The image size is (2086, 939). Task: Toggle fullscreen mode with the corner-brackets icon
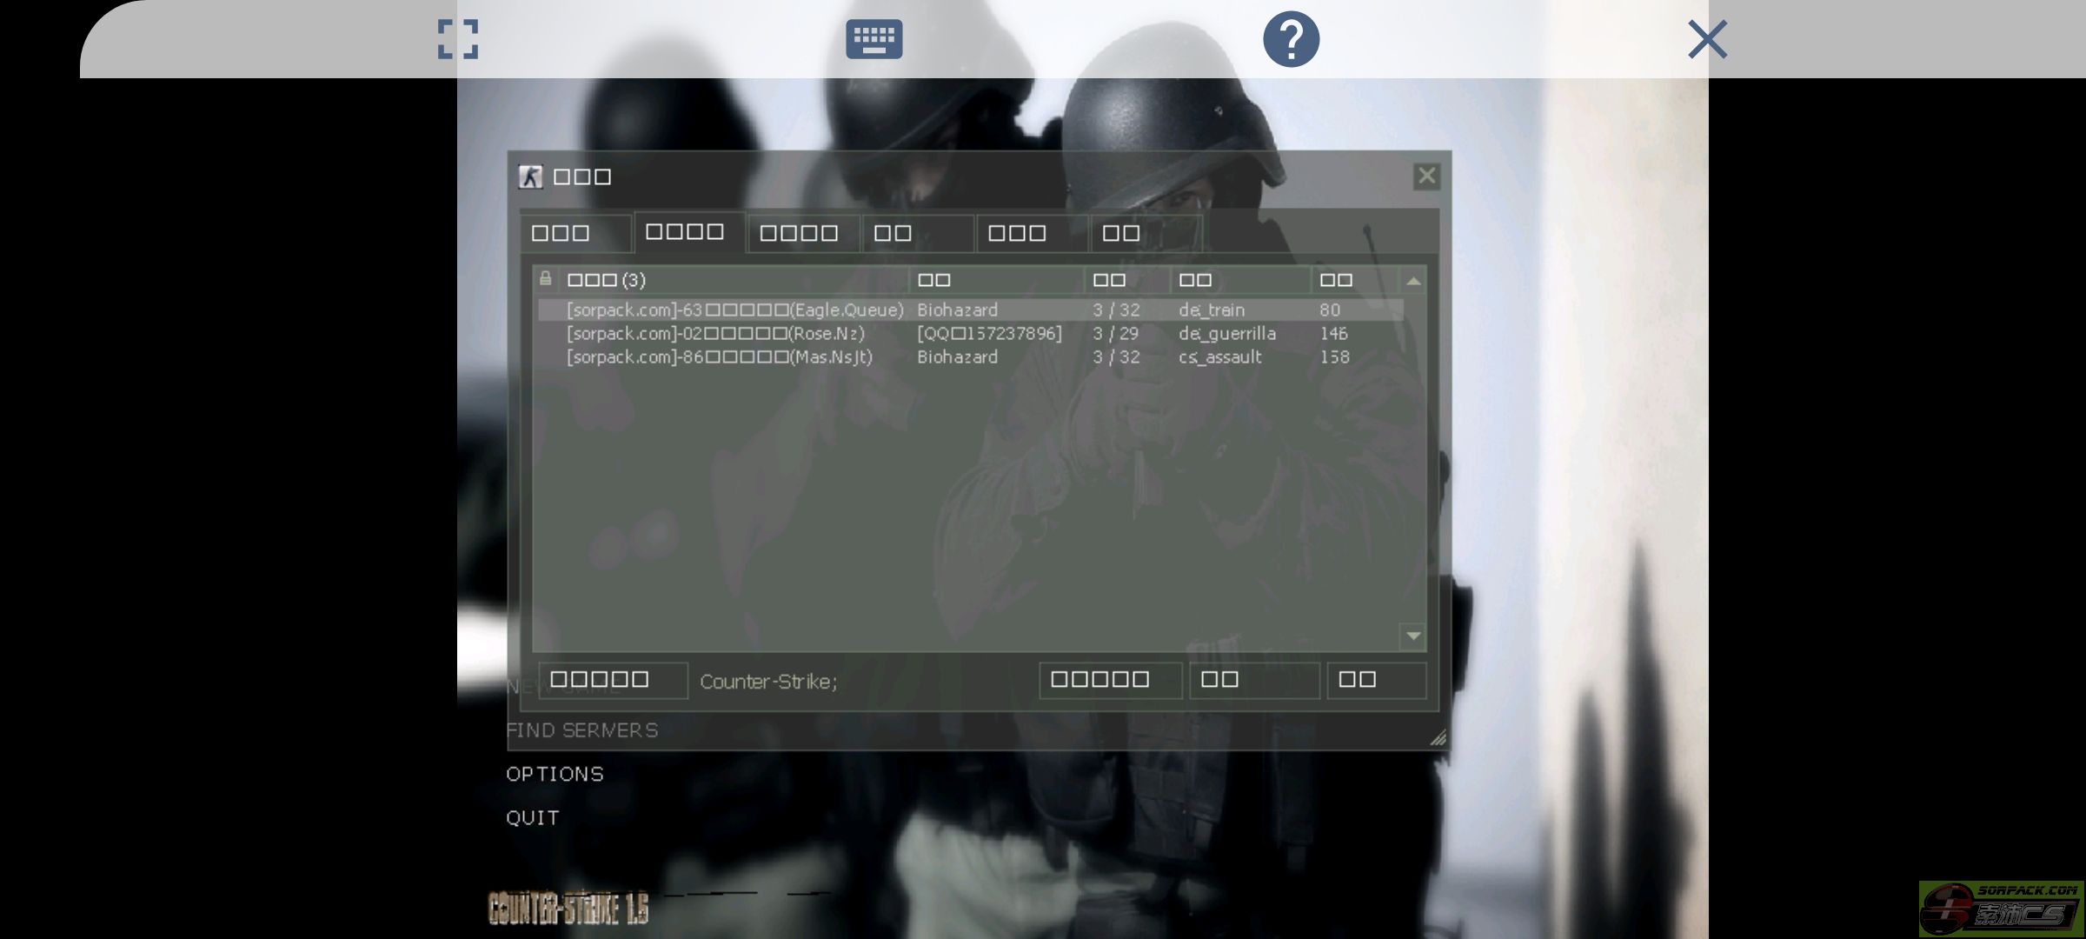[x=458, y=39]
